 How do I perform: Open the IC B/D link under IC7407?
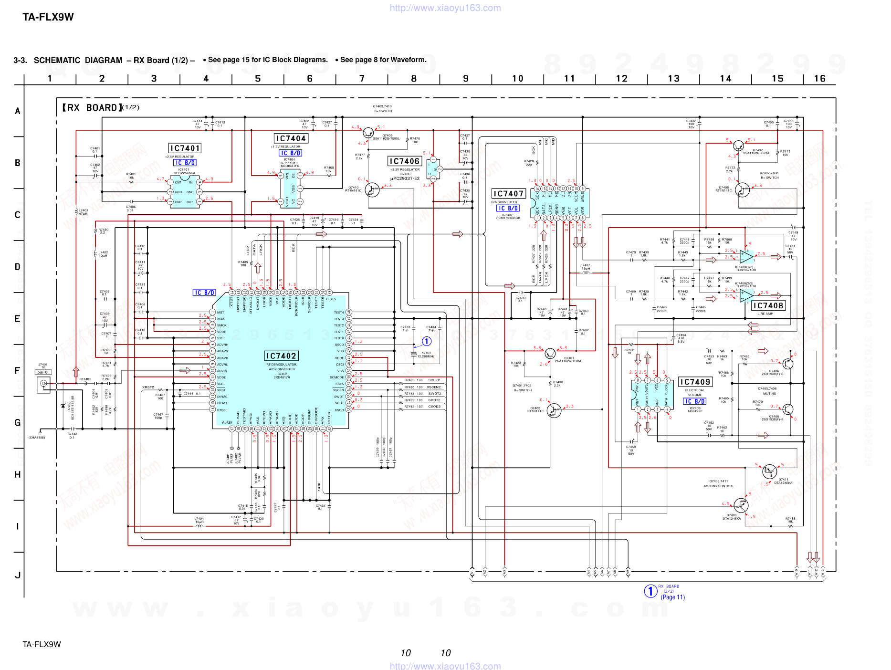pos(508,209)
